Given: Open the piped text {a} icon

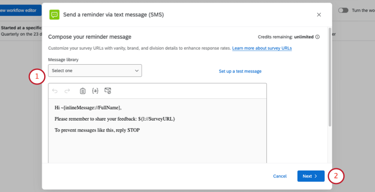Looking at the screenshot, I should (x=95, y=91).
